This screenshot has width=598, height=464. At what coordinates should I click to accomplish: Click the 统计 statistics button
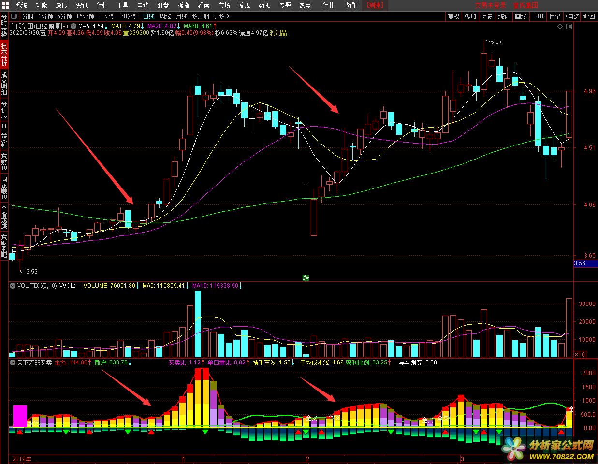point(504,16)
